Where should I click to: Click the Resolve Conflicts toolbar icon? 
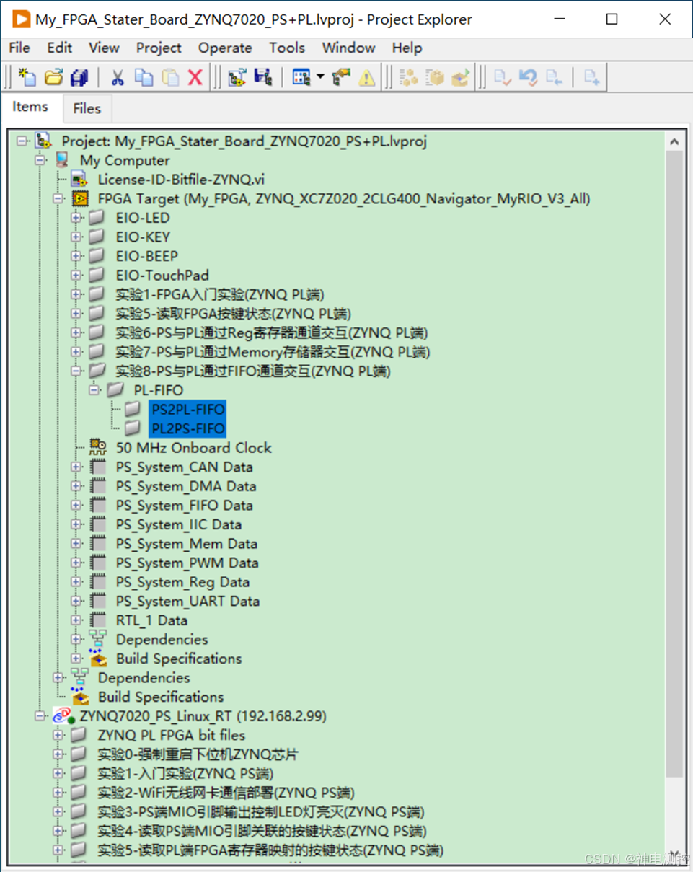tap(341, 77)
